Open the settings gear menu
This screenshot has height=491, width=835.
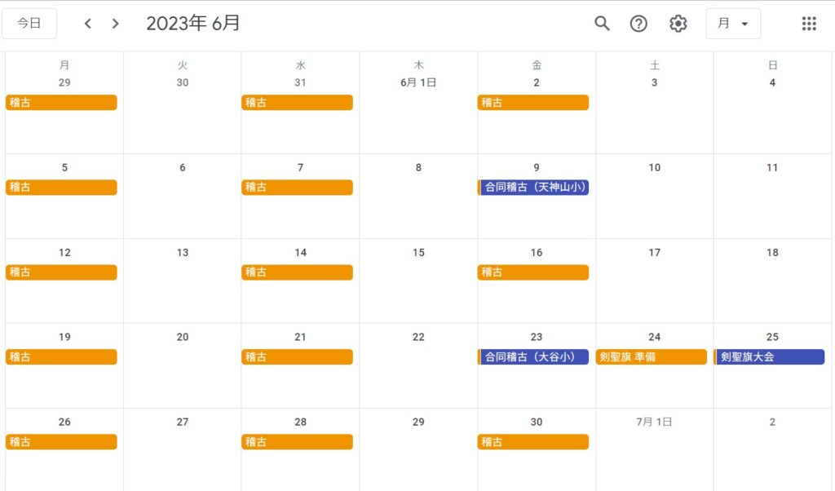678,24
